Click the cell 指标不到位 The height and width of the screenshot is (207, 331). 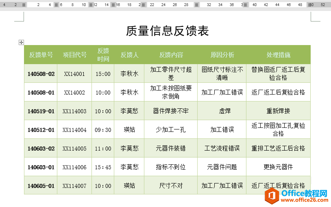point(171,167)
